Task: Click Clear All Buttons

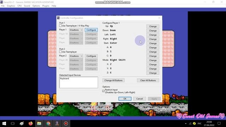Action: click(x=148, y=80)
